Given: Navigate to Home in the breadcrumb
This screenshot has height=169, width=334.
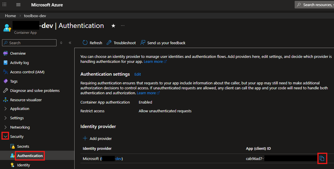Looking at the screenshot, I should tap(10, 16).
